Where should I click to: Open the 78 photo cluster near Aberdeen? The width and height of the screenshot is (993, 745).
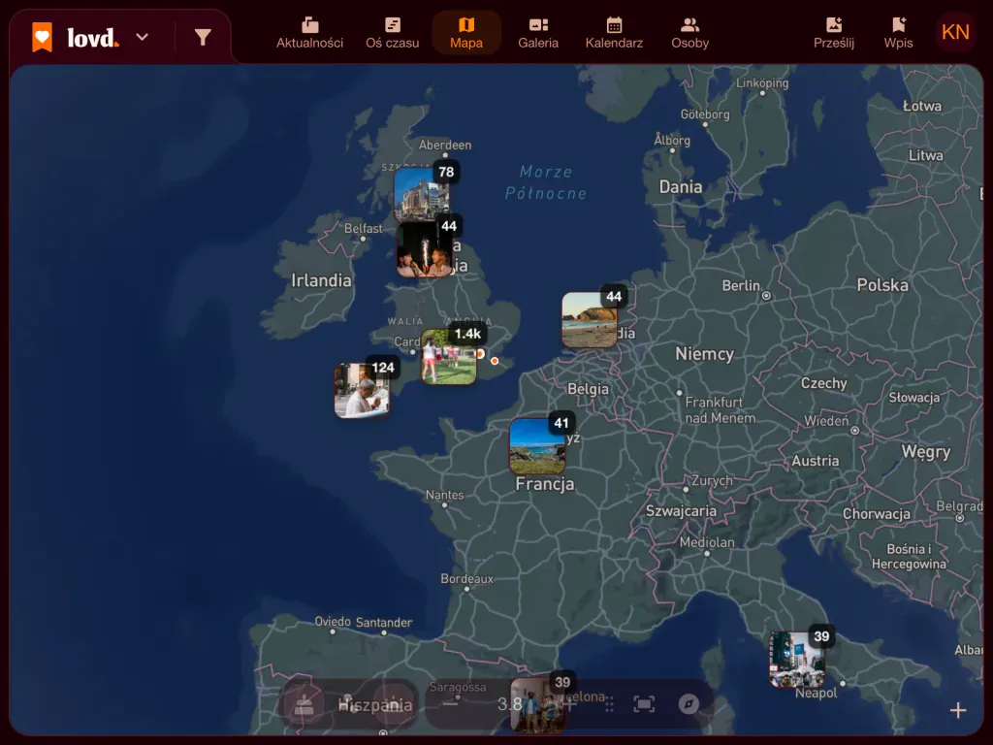click(x=422, y=194)
